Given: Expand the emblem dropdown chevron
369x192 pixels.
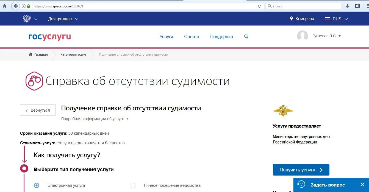Looking at the screenshot, I should [36, 19].
